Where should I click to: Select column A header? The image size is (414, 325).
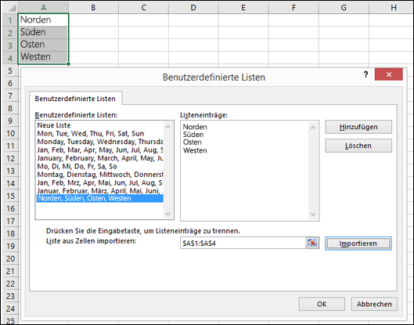pos(43,7)
